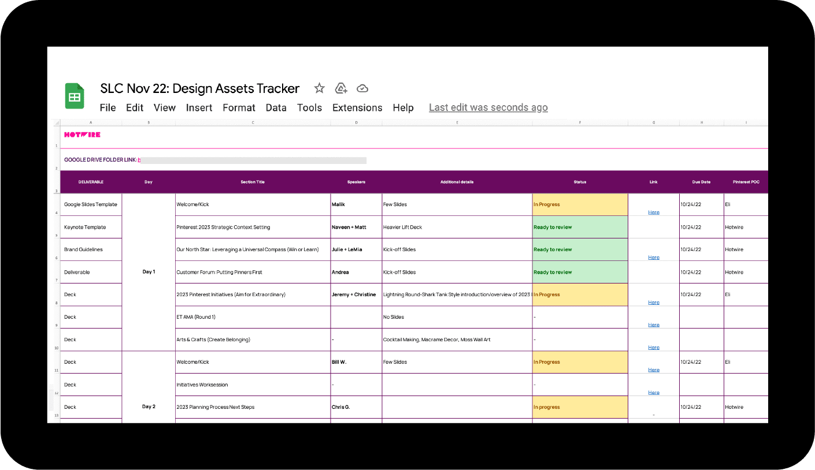
Task: Select Pinterest 2023 Strategic Context Setting cell
Action: [253, 227]
